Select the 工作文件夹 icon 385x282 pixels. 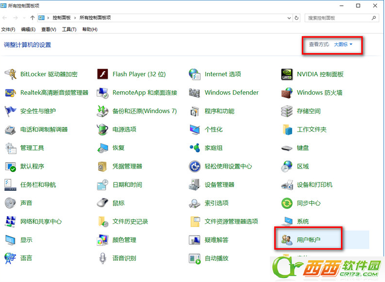[287, 129]
